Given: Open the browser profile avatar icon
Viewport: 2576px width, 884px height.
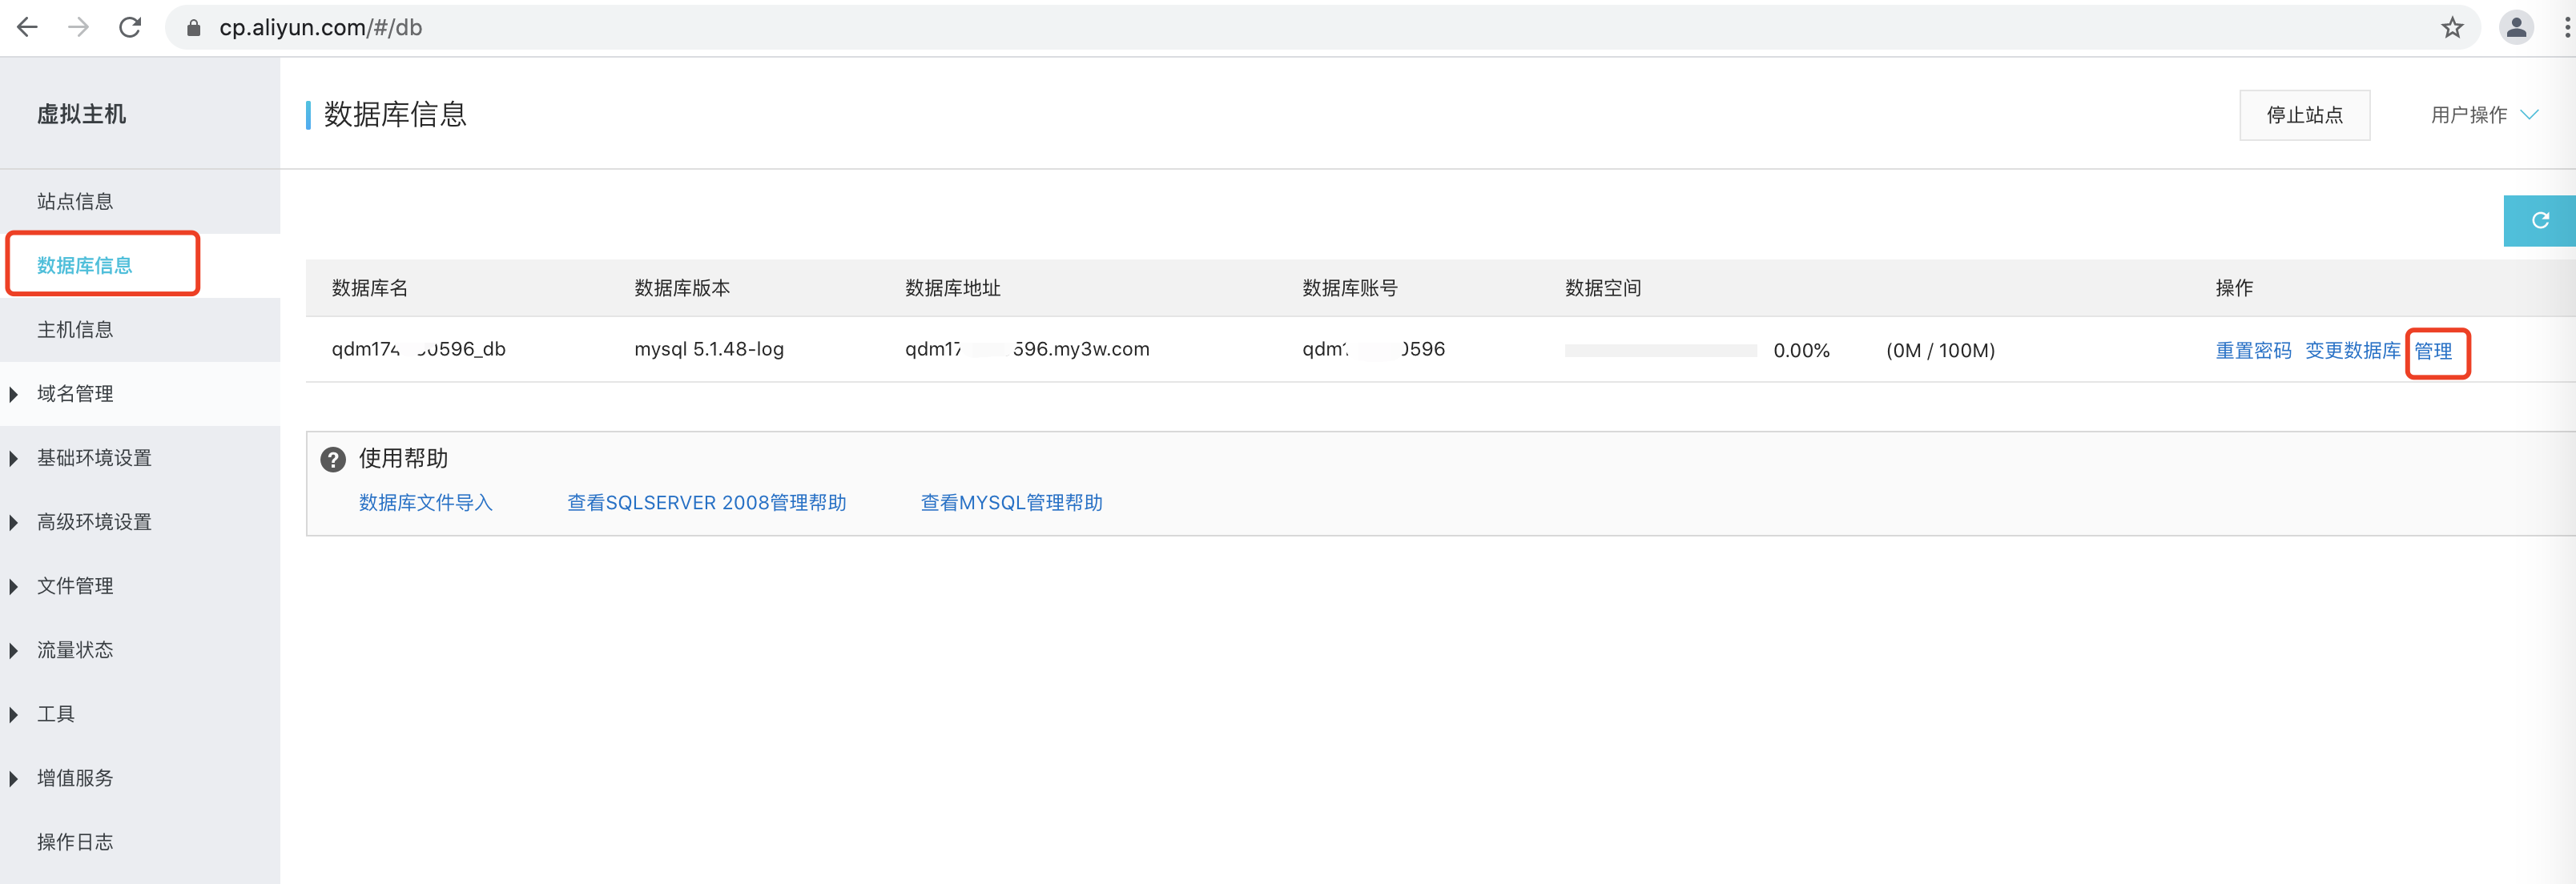Looking at the screenshot, I should pyautogui.click(x=2516, y=27).
